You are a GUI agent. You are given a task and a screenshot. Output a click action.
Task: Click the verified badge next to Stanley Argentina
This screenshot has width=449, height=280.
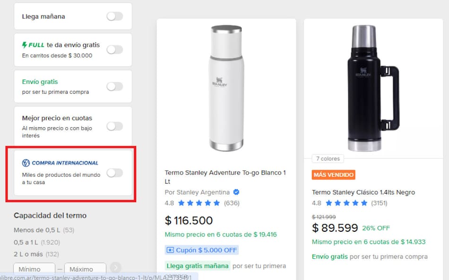point(236,192)
